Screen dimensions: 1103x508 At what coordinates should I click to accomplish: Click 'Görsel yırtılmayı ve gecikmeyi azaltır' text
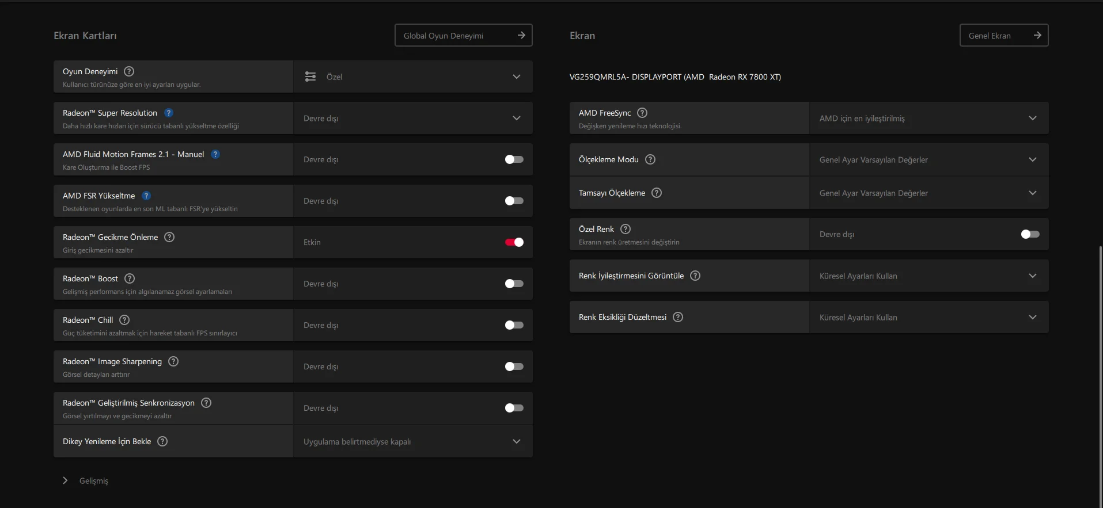[x=117, y=416]
